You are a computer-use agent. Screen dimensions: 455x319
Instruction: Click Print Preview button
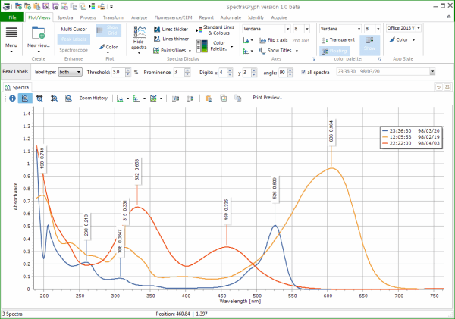click(x=267, y=98)
